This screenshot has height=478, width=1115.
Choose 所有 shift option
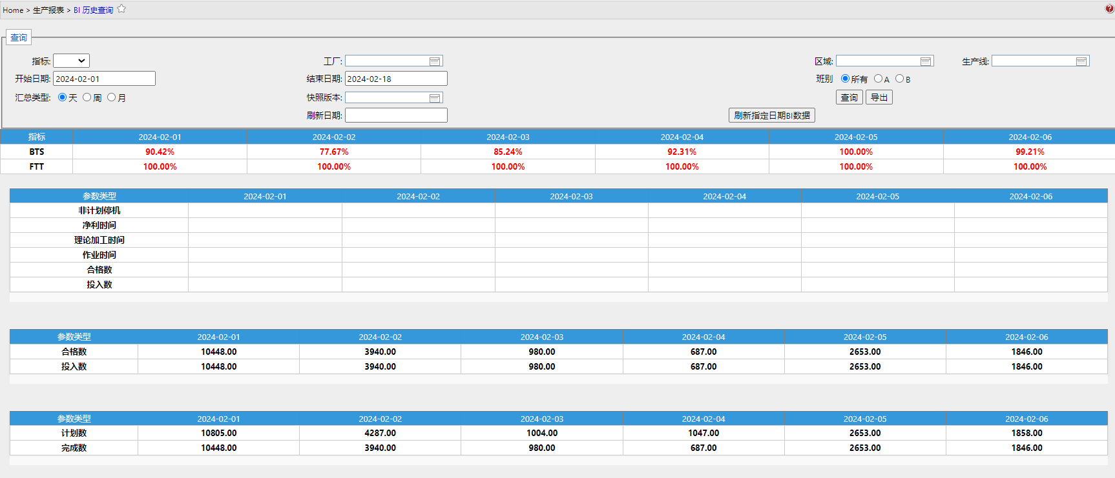(x=845, y=79)
